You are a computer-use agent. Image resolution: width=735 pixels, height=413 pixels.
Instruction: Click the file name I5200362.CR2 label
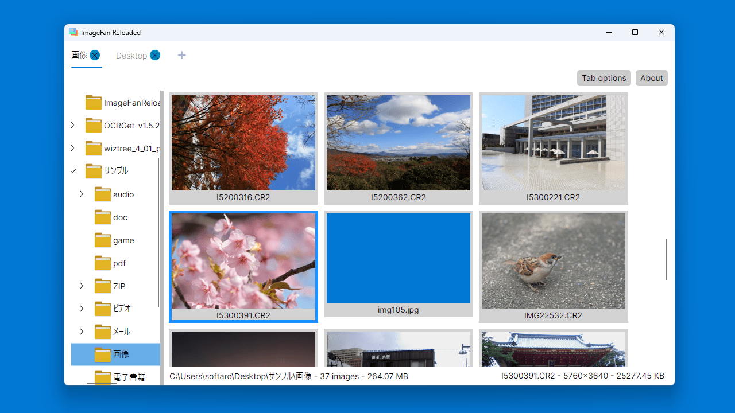[399, 197]
